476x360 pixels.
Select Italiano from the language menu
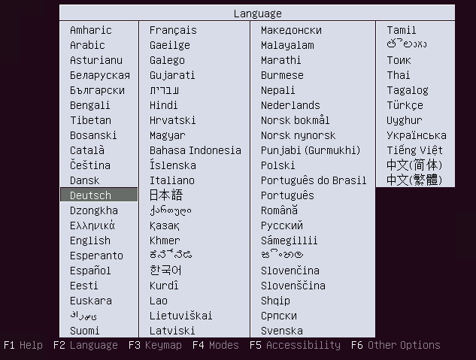pyautogui.click(x=171, y=180)
